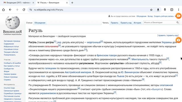Open sidebar link Связанные правки

click(11, 91)
